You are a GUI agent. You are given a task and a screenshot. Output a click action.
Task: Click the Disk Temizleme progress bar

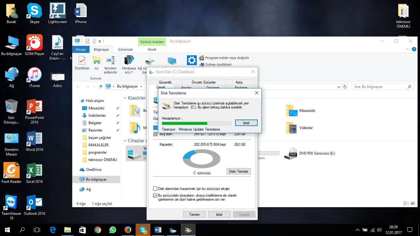(196, 123)
